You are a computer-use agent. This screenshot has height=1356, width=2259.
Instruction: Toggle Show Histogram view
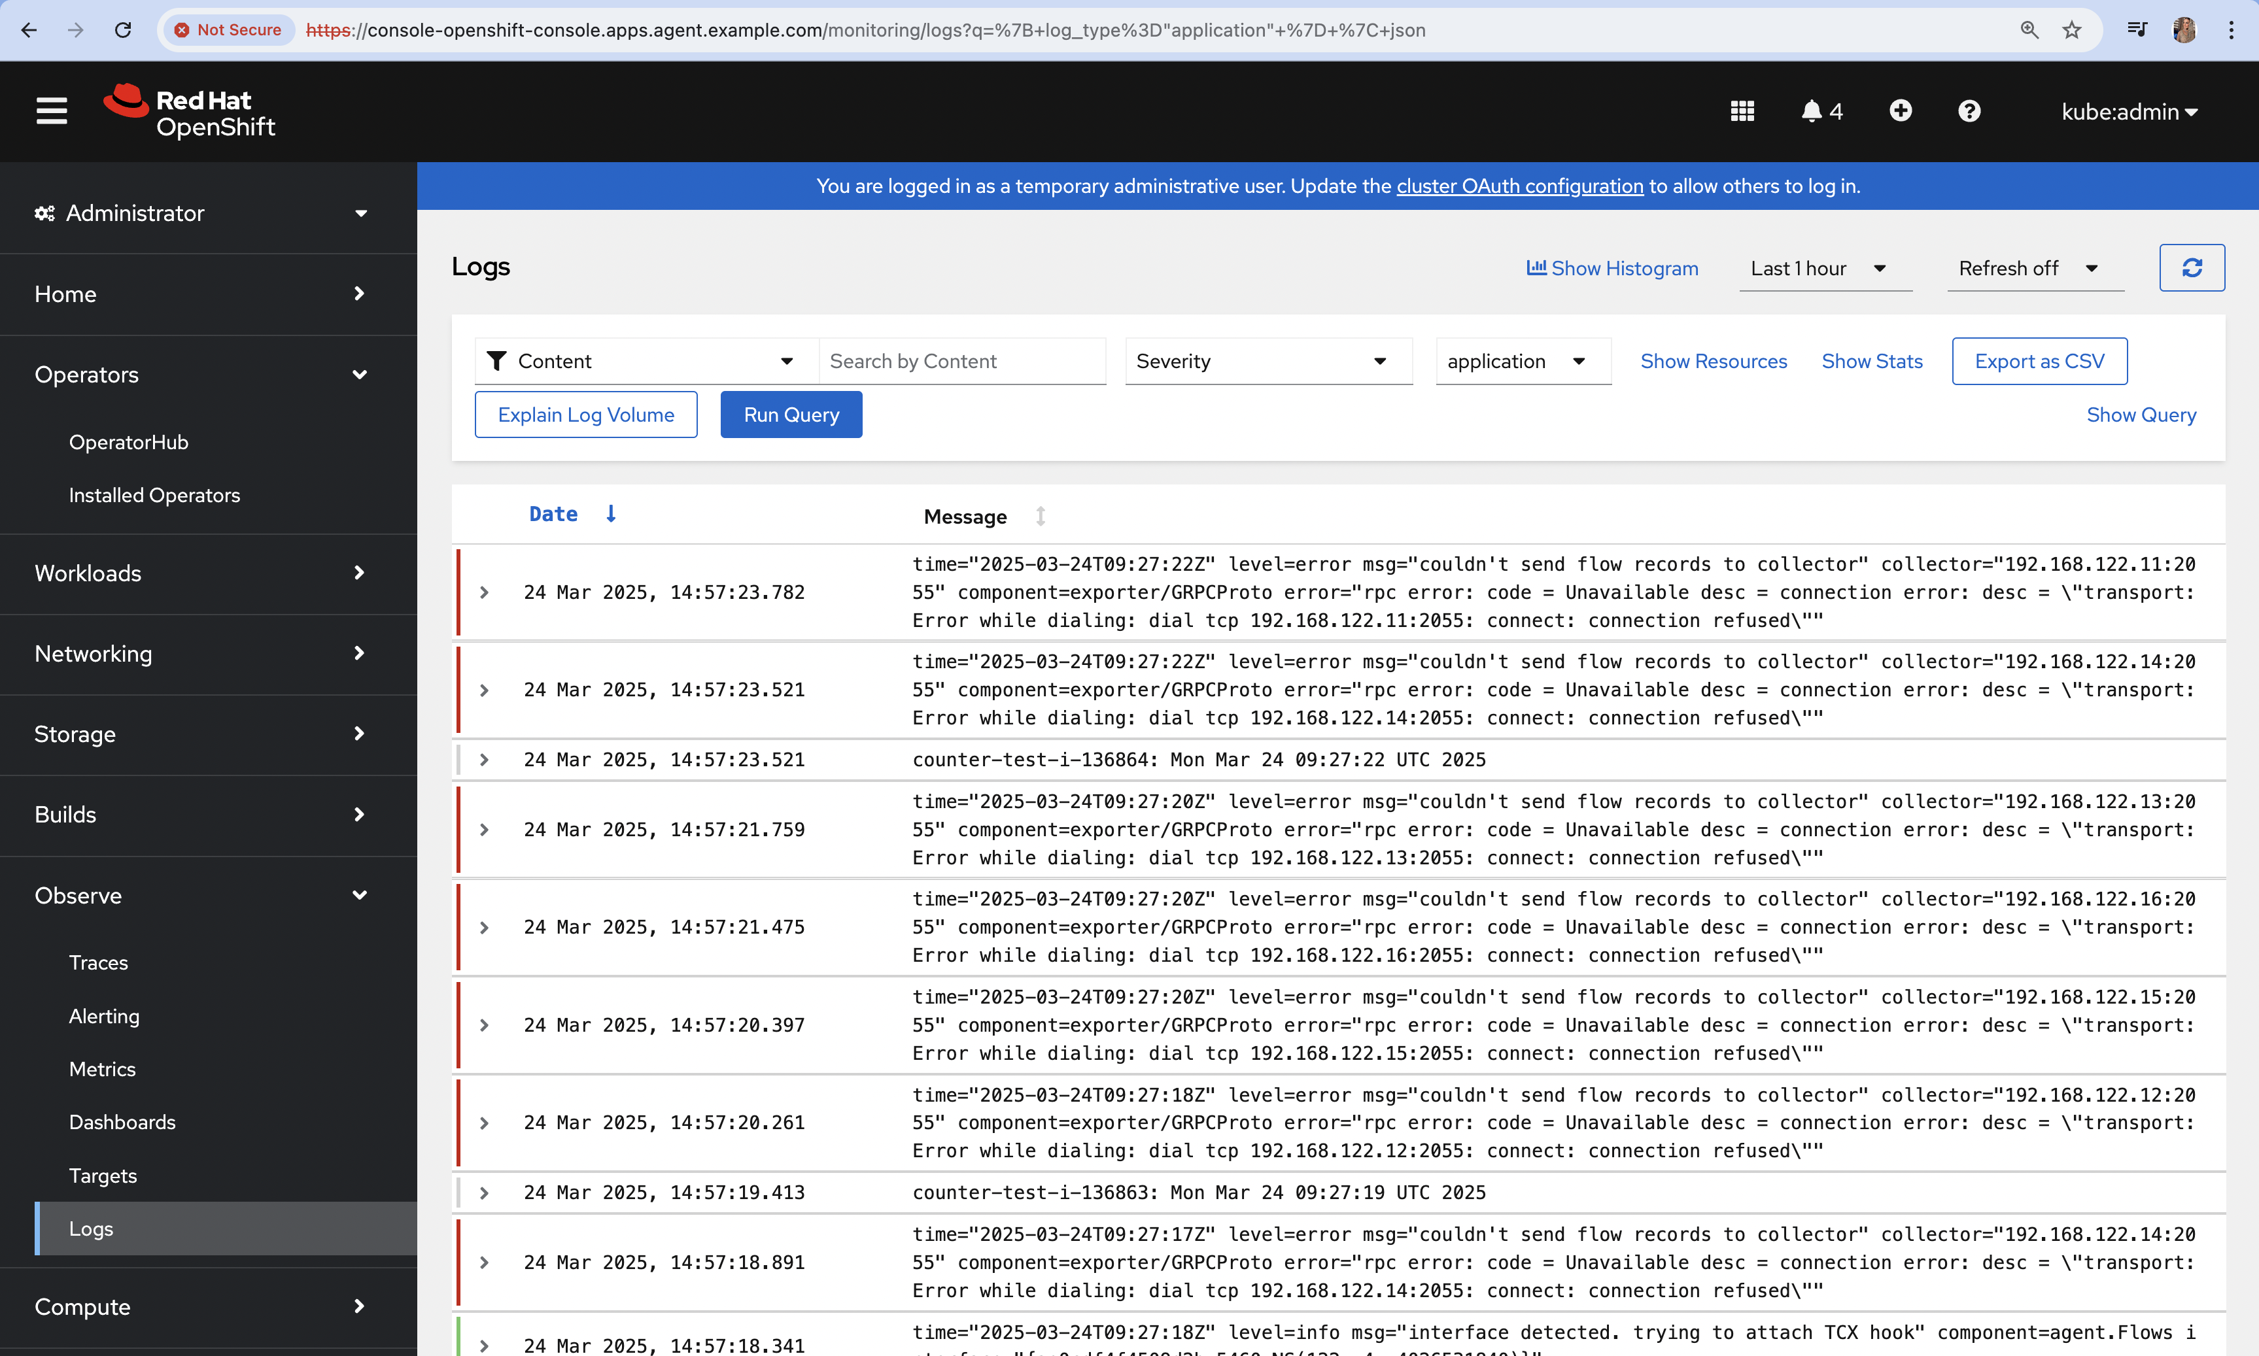(x=1612, y=267)
